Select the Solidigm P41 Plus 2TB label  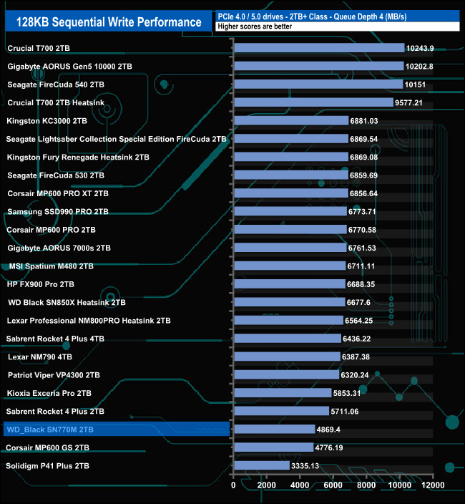click(47, 466)
